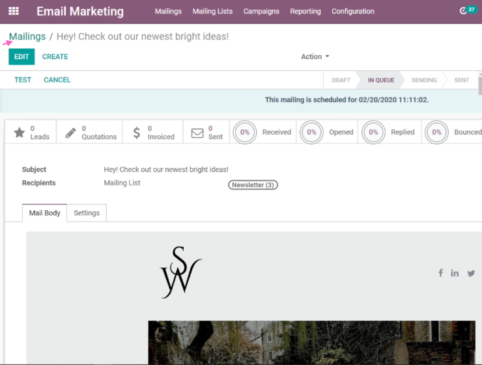Open the Mailing Lists menu
Viewport: 482px width, 365px height.
(212, 11)
